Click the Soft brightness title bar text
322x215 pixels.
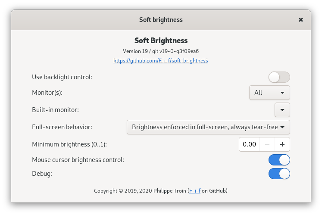click(x=161, y=20)
